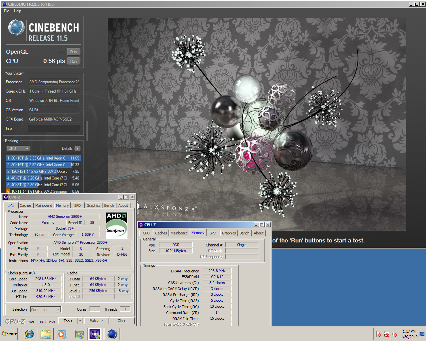The height and width of the screenshot is (341, 426).
Task: Click the Processor field in Your System
Action: 54,82
